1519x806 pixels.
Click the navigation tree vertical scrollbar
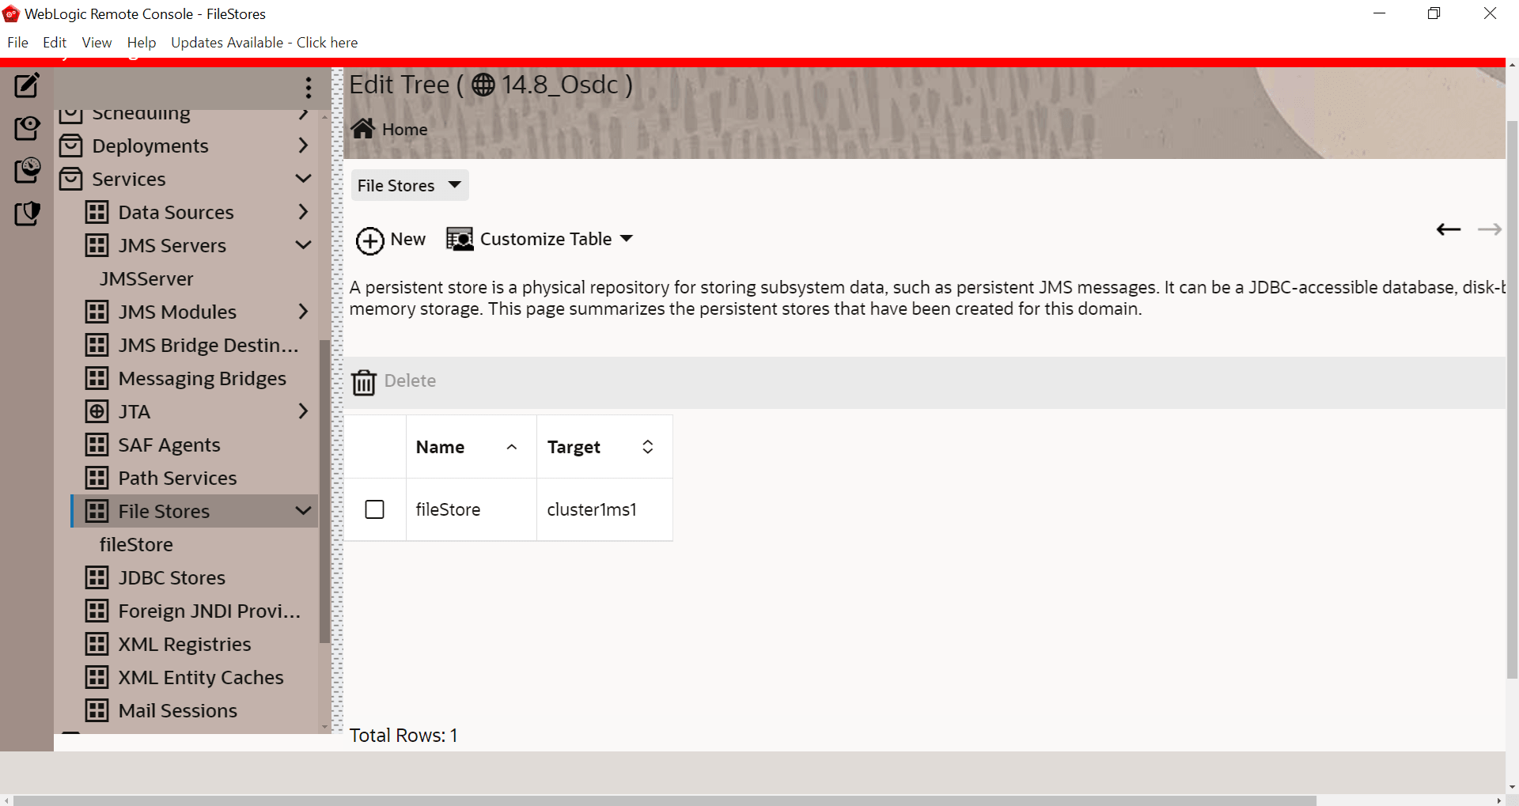pyautogui.click(x=324, y=490)
